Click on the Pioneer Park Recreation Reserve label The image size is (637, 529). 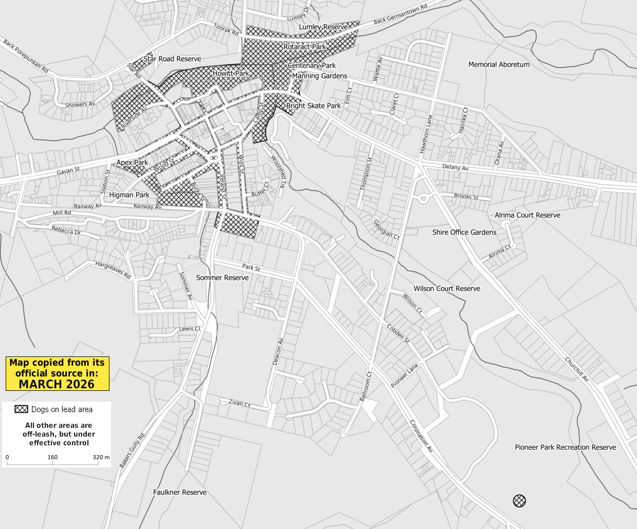click(x=565, y=447)
